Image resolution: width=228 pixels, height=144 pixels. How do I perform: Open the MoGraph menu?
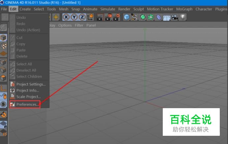click(x=185, y=9)
